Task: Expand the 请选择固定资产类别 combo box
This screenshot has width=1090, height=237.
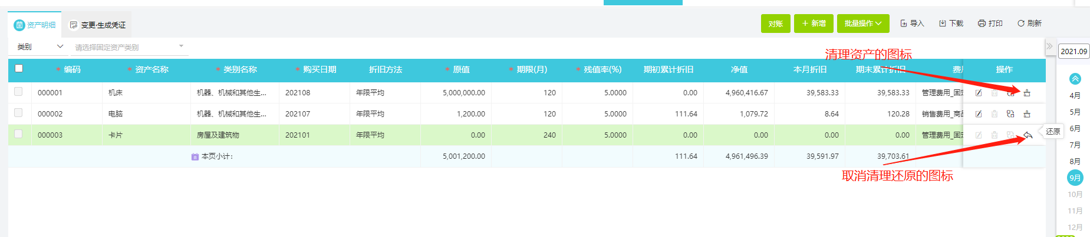Action: (x=130, y=47)
